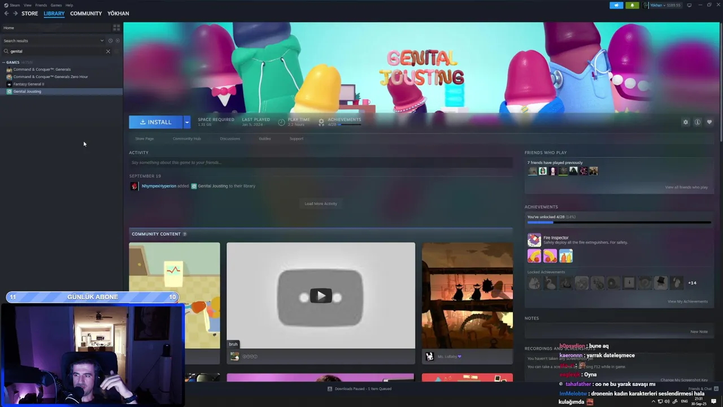Viewport: 723px width, 407px height.
Task: Click View My Achievements
Action: coord(687,301)
